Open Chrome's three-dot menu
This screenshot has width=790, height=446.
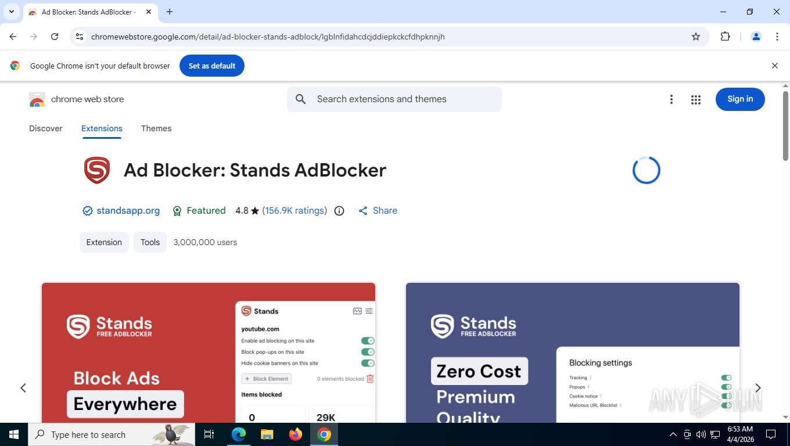coord(777,37)
